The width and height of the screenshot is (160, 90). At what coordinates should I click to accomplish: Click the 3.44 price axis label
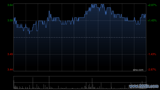coord(10,69)
